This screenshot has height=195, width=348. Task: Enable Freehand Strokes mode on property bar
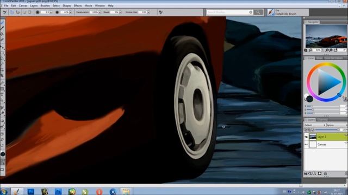[12, 12]
